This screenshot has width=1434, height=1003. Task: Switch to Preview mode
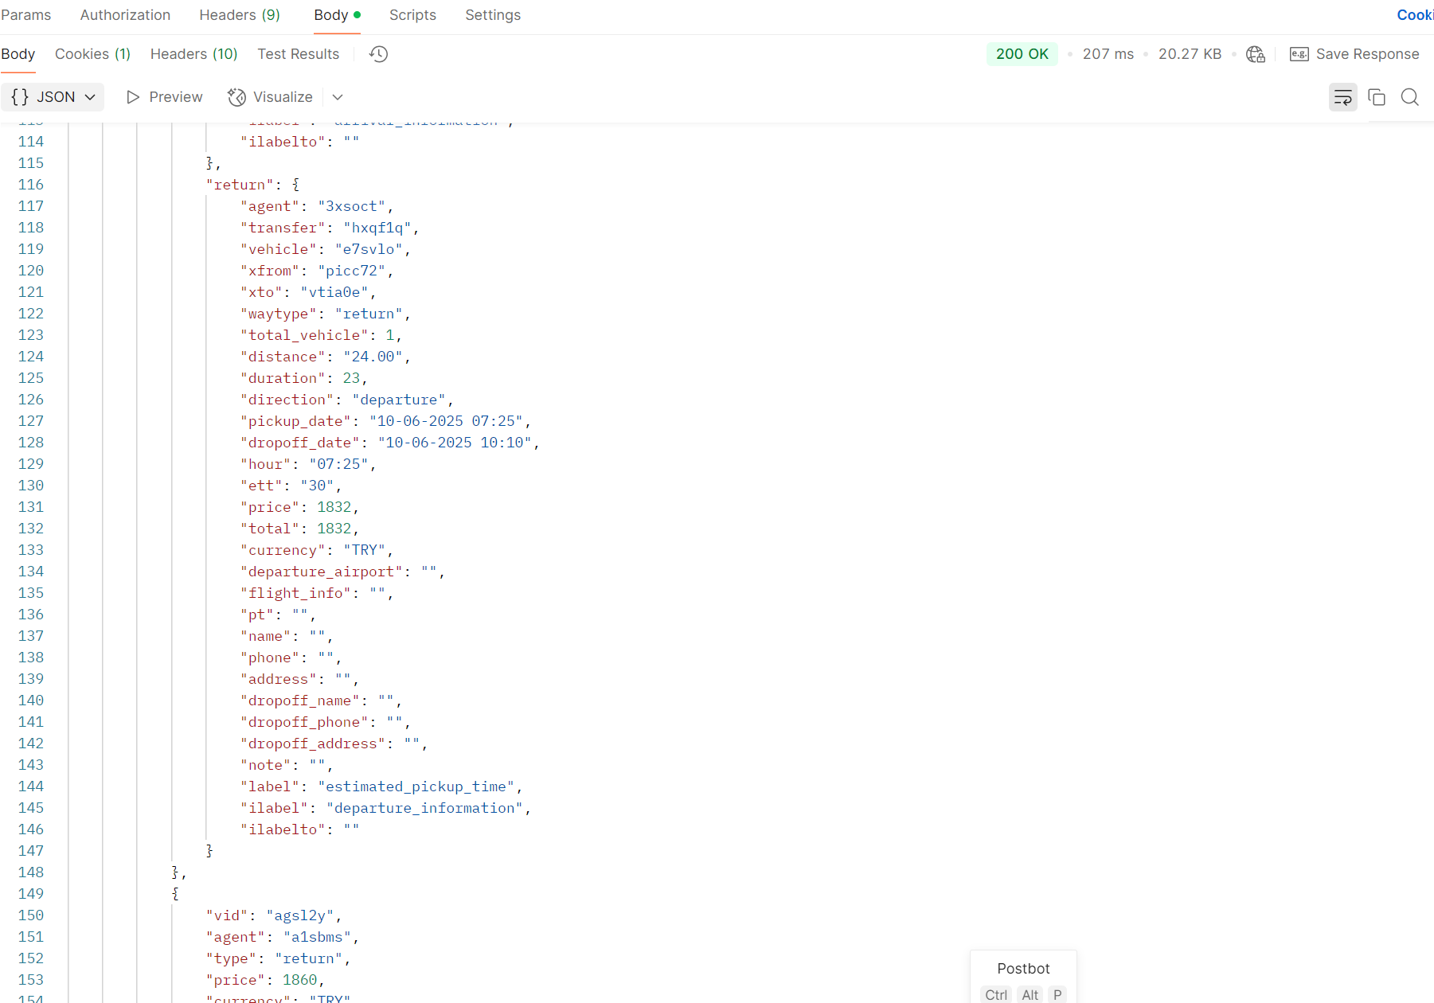click(x=165, y=97)
